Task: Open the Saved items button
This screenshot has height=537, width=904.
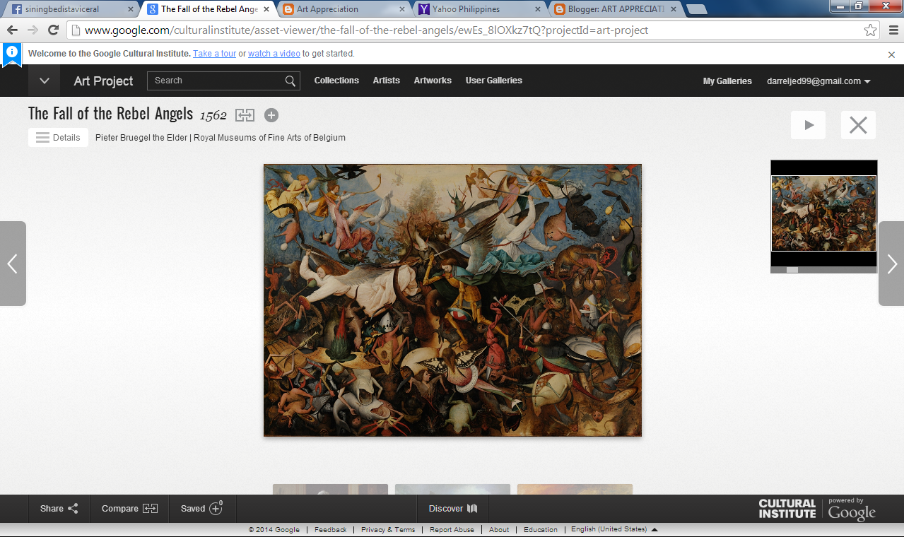Action: coord(202,509)
